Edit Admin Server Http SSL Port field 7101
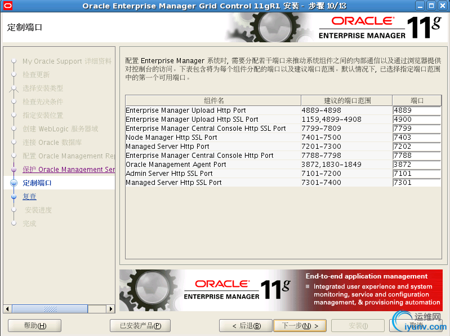450x336 pixels. click(x=417, y=174)
